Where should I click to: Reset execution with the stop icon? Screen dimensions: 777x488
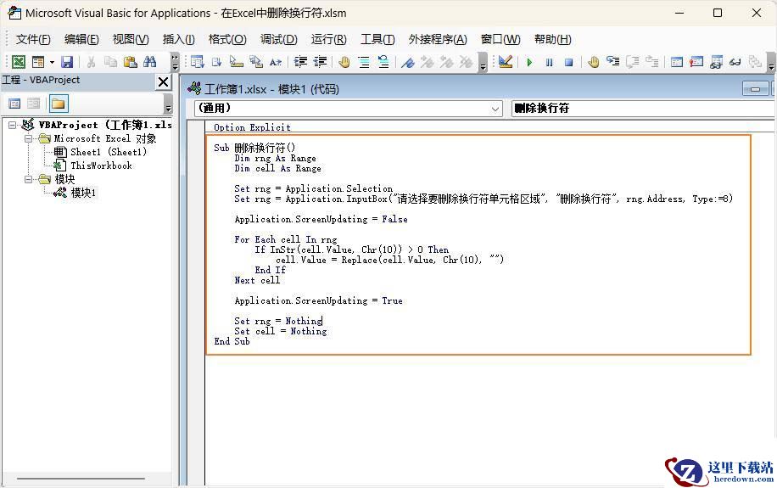(569, 62)
